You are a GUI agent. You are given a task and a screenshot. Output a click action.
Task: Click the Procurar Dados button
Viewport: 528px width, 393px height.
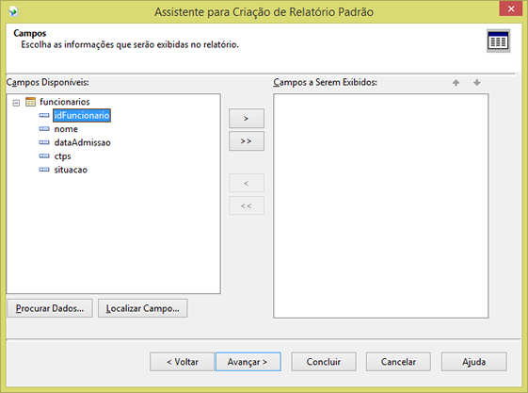point(50,308)
